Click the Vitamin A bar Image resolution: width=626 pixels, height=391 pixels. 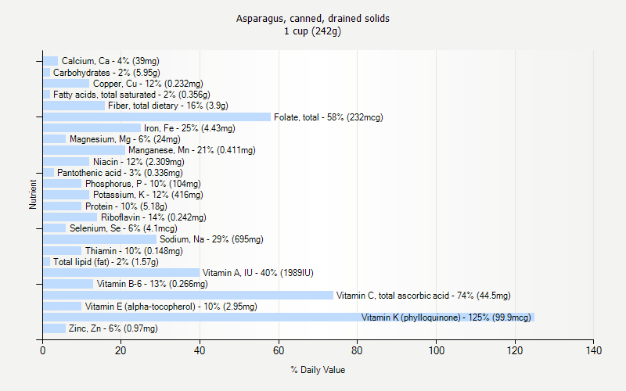(121, 272)
